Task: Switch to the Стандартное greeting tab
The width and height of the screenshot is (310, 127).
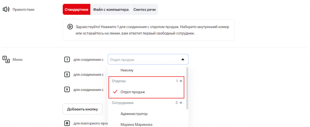Action: click(76, 9)
